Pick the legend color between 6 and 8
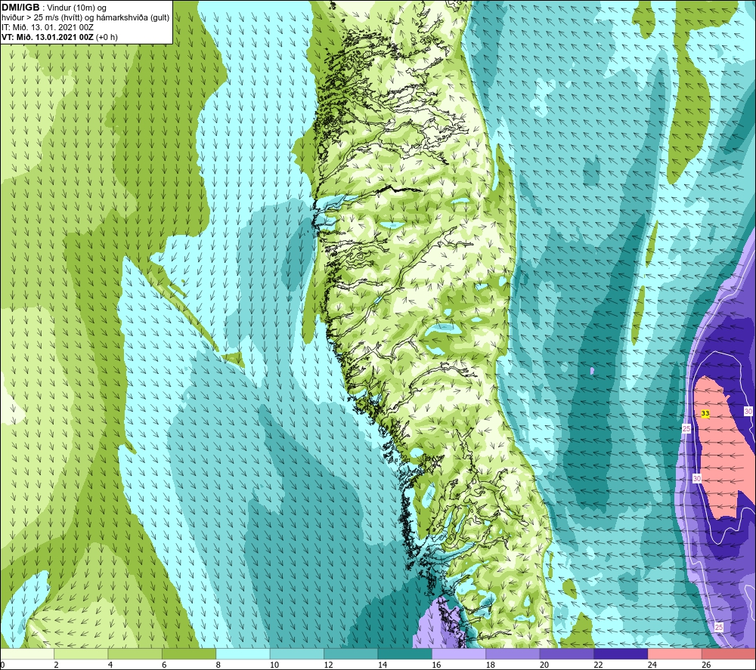Screen dimensions: 756x670 [x=189, y=654]
